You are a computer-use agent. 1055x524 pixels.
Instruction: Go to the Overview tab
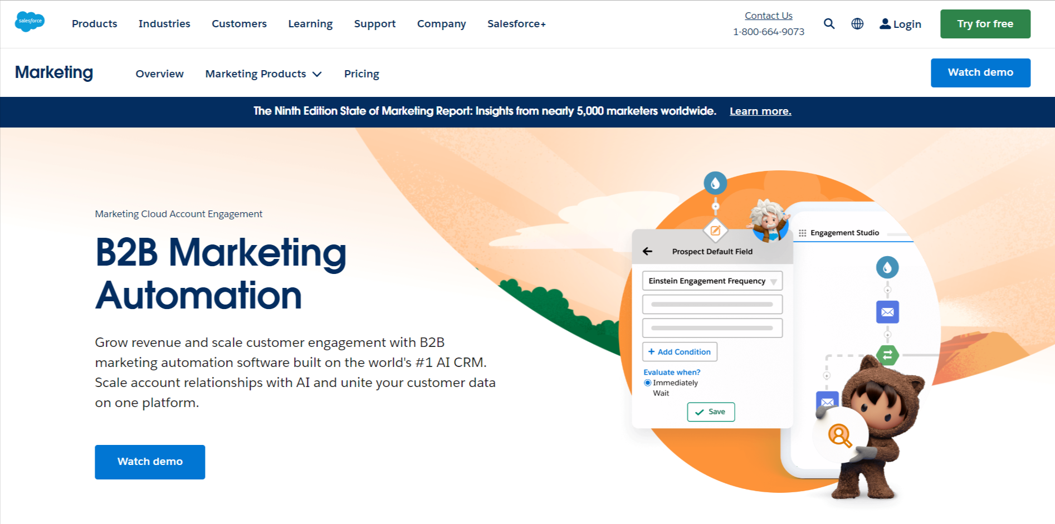coord(159,74)
